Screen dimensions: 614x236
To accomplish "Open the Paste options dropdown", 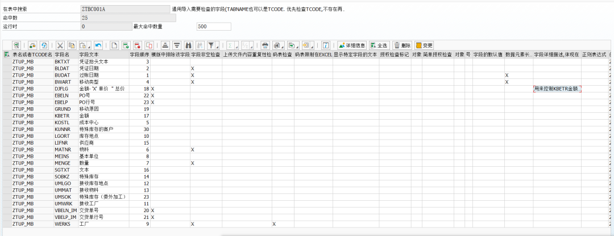I will [x=85, y=45].
